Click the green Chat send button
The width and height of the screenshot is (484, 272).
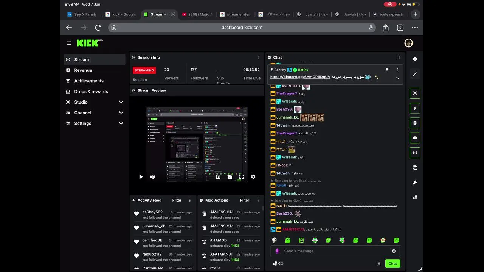pyautogui.click(x=392, y=264)
